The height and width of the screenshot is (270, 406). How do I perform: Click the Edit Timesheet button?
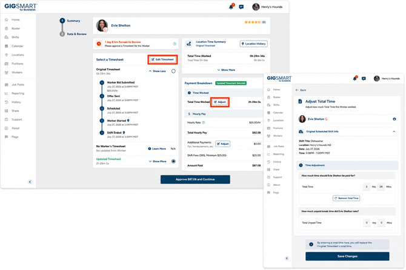tap(162, 59)
